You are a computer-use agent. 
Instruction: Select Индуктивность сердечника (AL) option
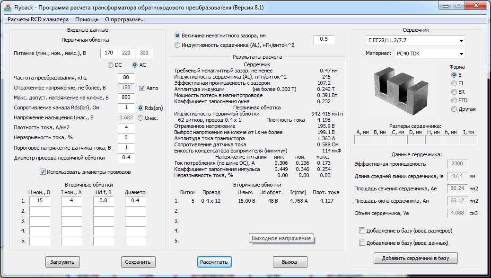177,45
